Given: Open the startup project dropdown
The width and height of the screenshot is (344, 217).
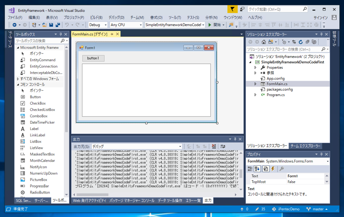Looking at the screenshot, I should (x=203, y=25).
